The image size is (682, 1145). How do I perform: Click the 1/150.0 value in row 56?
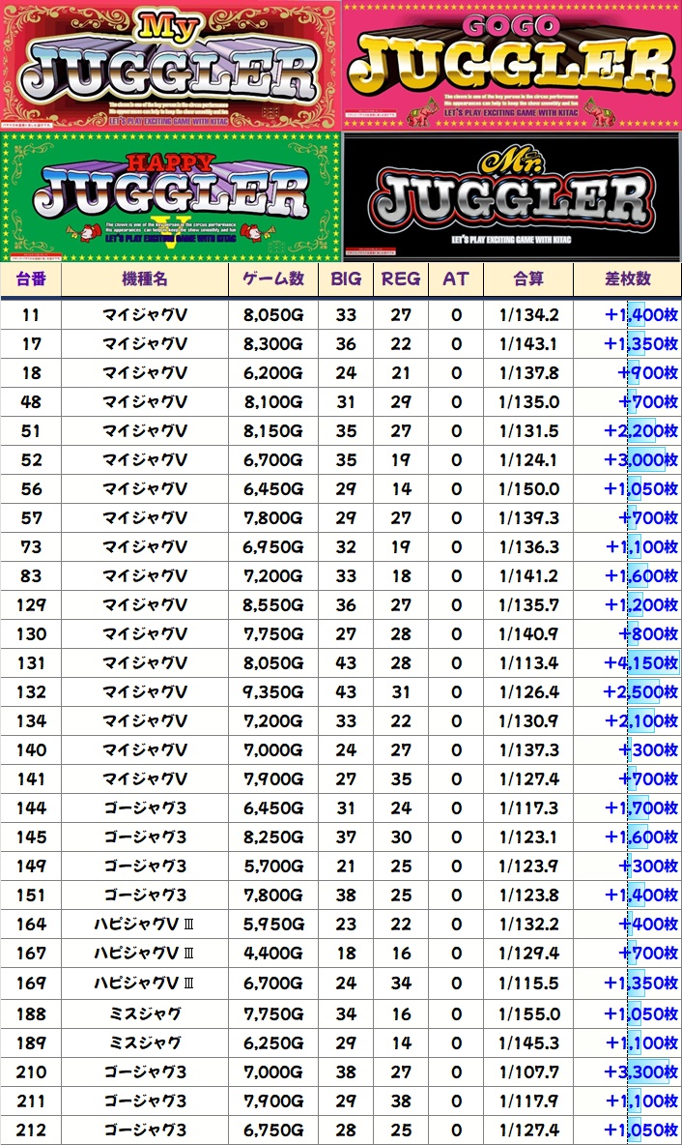pyautogui.click(x=528, y=489)
